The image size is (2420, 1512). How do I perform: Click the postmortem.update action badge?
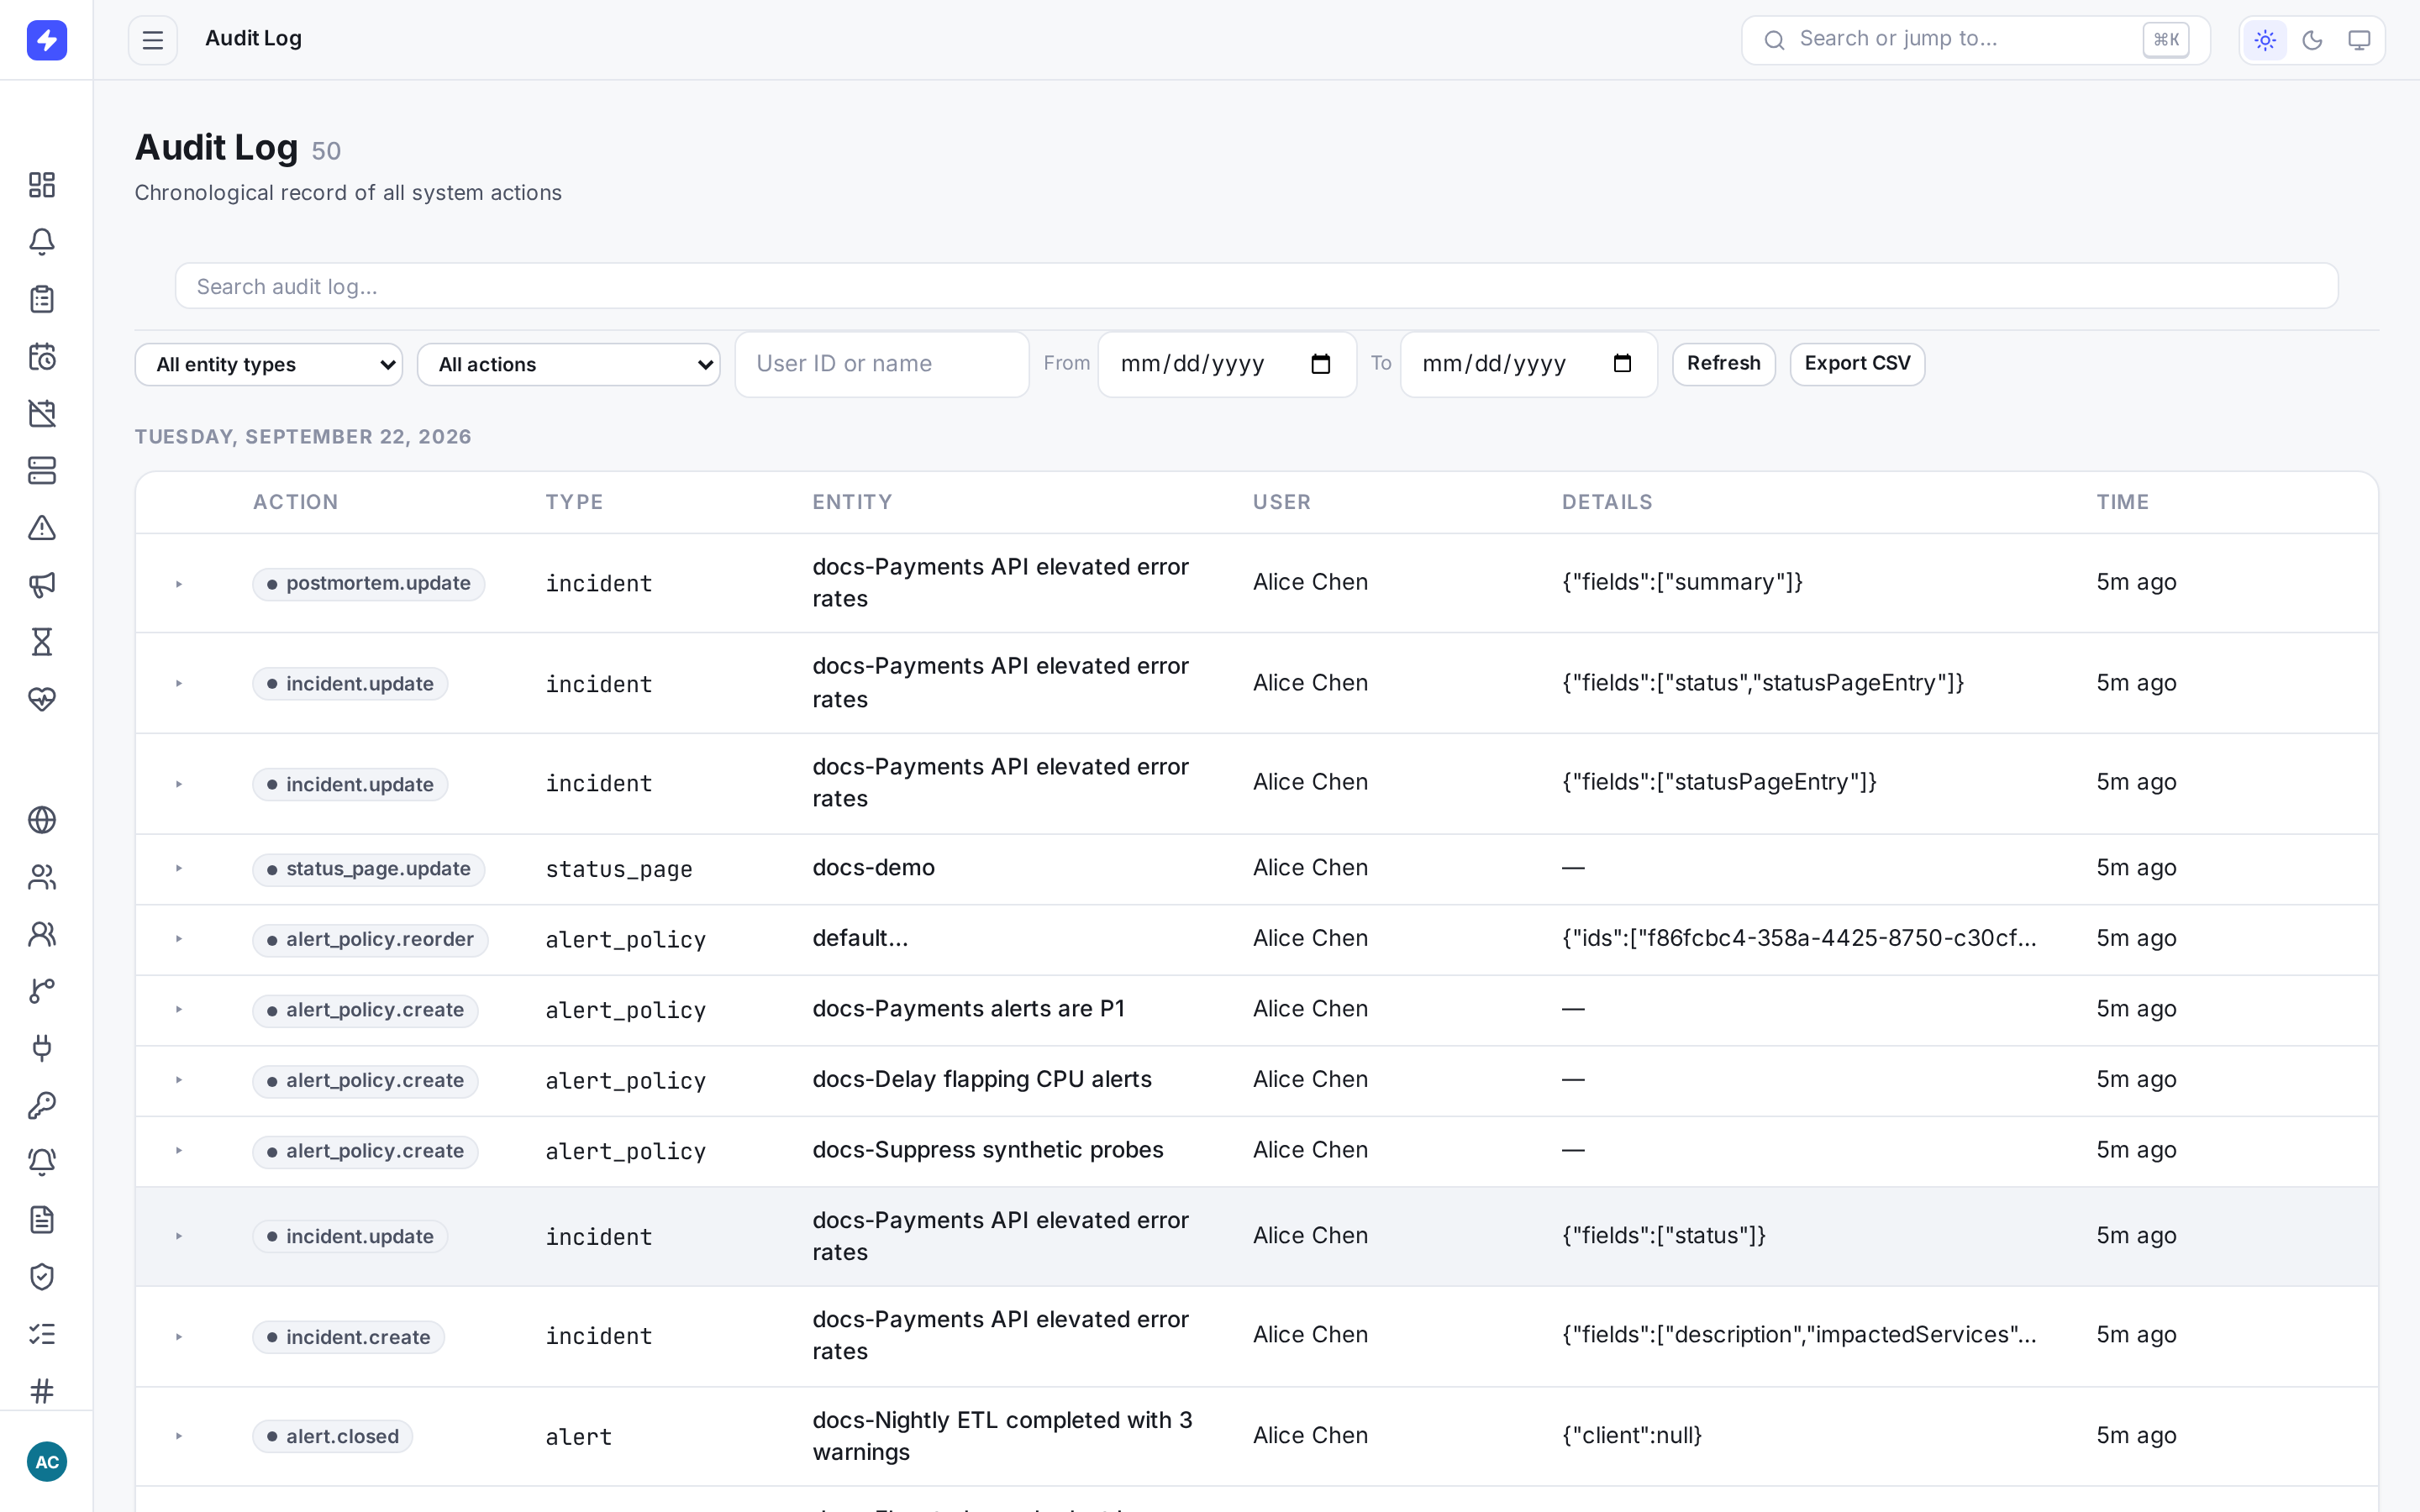(x=368, y=584)
